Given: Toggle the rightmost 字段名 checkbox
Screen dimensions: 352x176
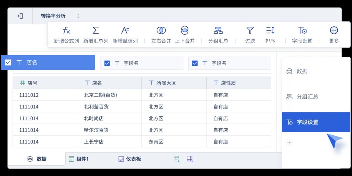Looking at the screenshot, I should pyautogui.click(x=195, y=63).
